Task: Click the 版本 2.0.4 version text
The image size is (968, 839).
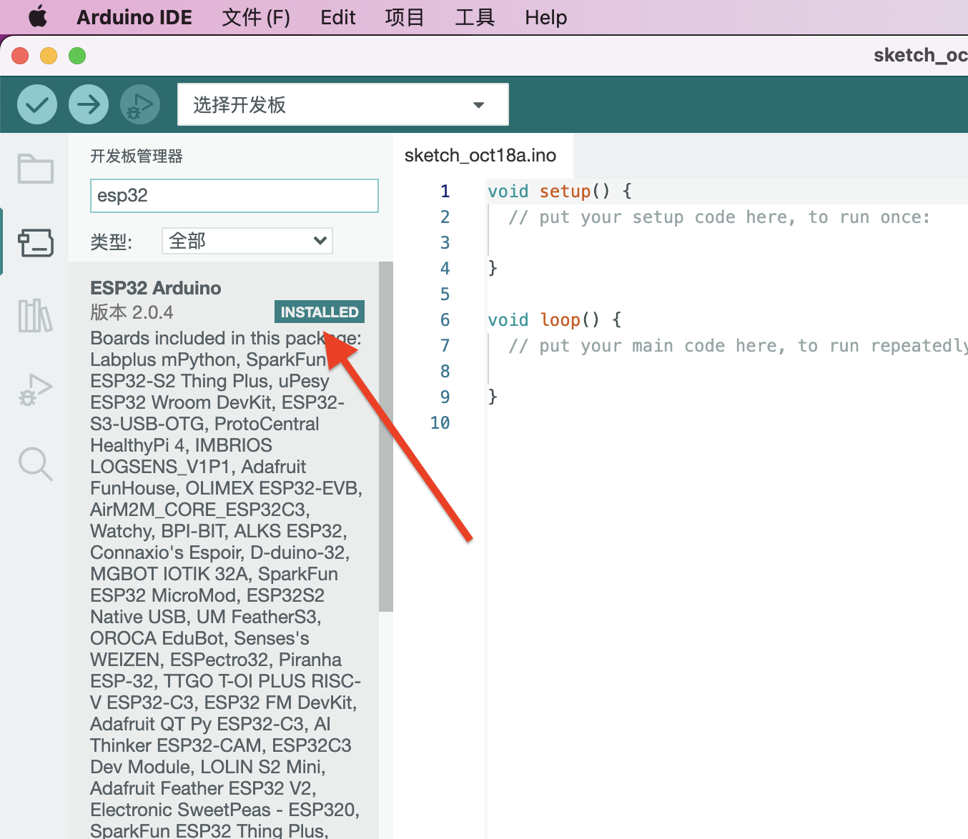Action: tap(132, 312)
